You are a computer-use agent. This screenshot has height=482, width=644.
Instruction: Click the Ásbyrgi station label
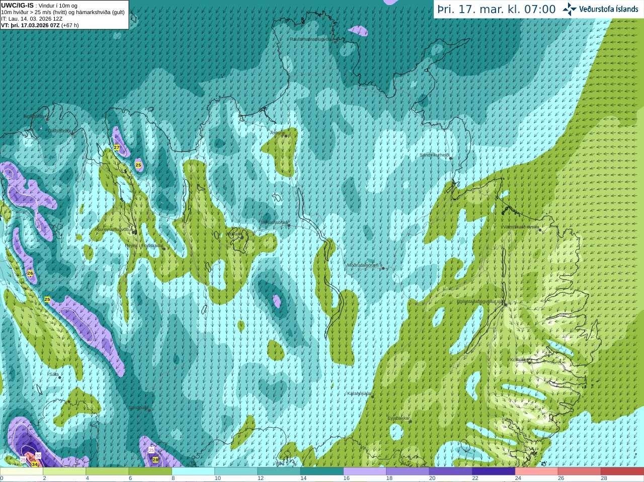(277, 133)
